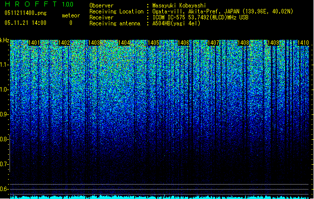Click the meteor label
The width and height of the screenshot is (314, 199).
(x=71, y=15)
